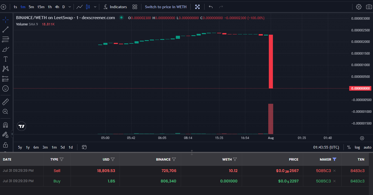The height and width of the screenshot is (195, 373).
Task: Open the TYPE column filter
Action: click(61, 159)
